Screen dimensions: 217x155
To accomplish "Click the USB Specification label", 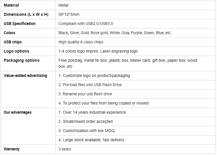I will coord(20,24).
